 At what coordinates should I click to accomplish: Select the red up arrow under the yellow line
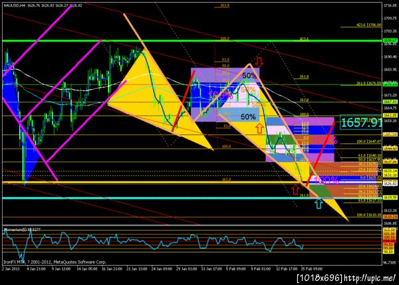pyautogui.click(x=295, y=189)
